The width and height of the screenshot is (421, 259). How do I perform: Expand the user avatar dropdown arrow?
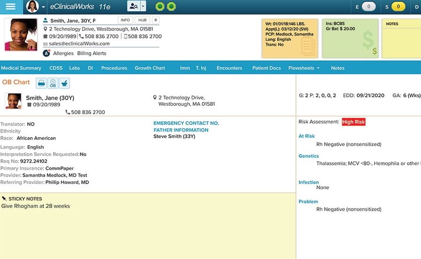click(43, 7)
